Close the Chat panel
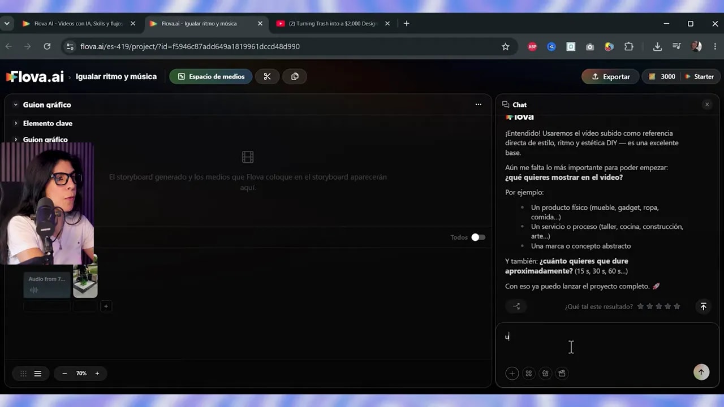The image size is (724, 407). [x=707, y=105]
